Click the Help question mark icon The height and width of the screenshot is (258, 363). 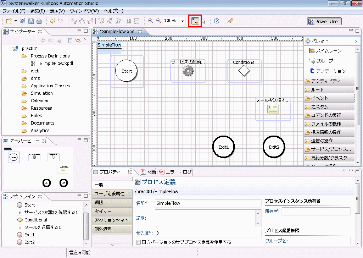click(x=217, y=21)
